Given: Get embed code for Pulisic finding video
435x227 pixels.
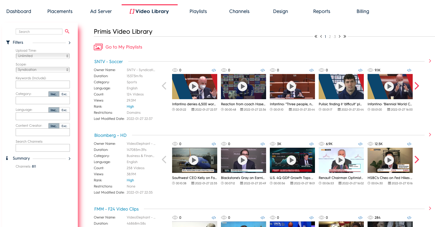Looking at the screenshot, I should [360, 70].
